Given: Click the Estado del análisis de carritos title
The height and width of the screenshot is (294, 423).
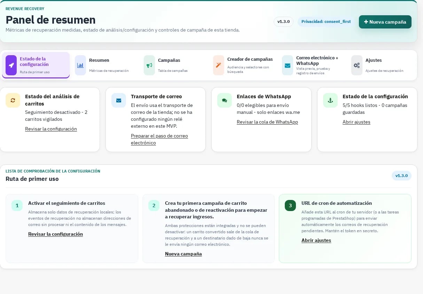Looking at the screenshot, I should [52, 100].
